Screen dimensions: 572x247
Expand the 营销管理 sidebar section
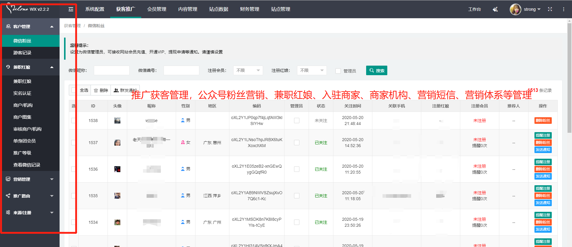52,179
